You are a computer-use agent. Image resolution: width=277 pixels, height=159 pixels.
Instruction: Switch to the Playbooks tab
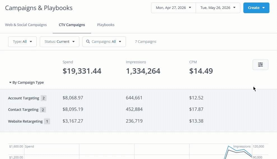(x=106, y=25)
